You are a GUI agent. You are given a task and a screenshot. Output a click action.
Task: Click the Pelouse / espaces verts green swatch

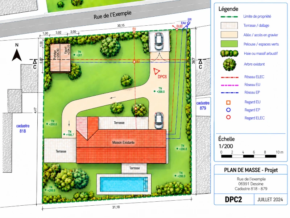(x=229, y=44)
